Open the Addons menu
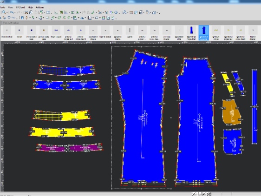Screen dimensions: 261x196 click(x=39, y=7)
